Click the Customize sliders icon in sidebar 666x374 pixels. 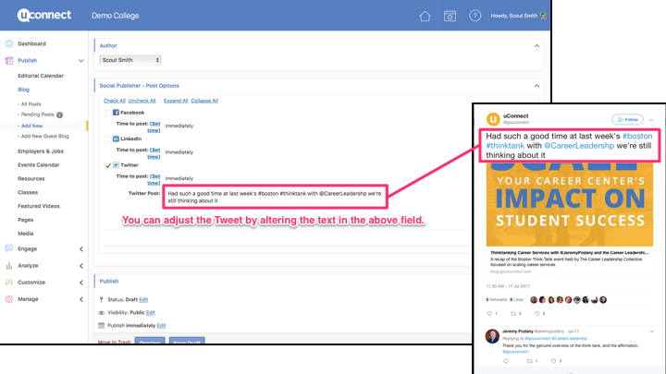8,282
